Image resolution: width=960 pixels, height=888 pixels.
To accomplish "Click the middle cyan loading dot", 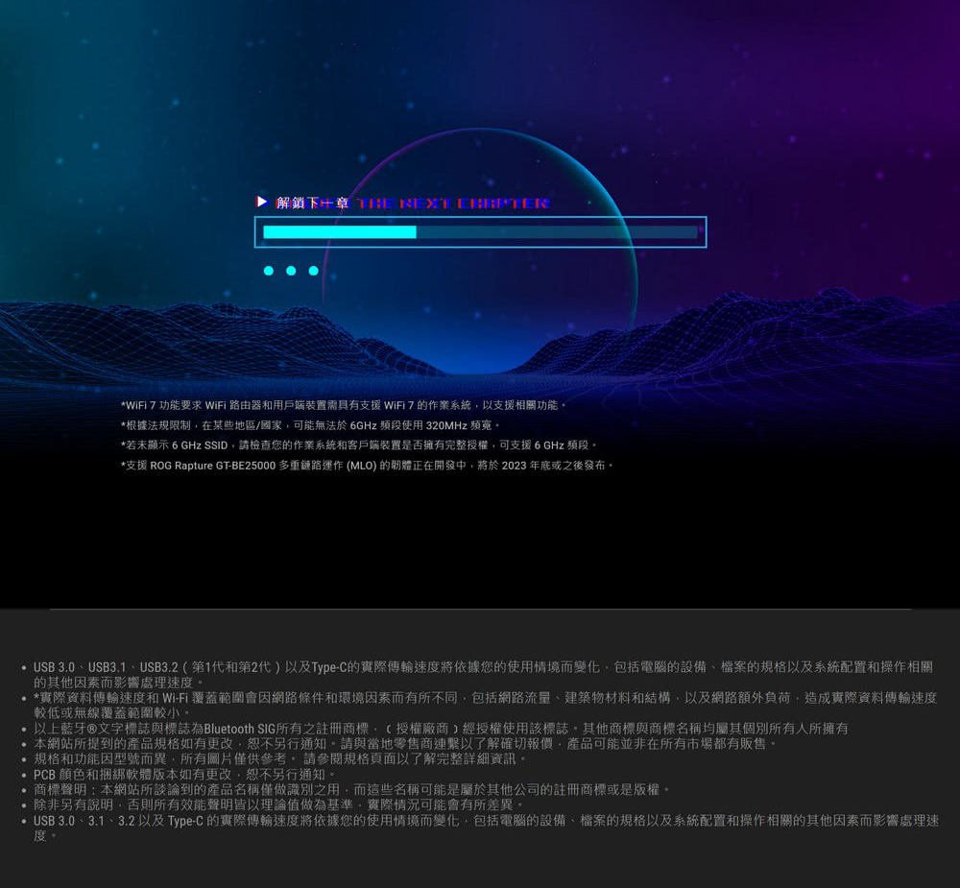I will click(291, 271).
